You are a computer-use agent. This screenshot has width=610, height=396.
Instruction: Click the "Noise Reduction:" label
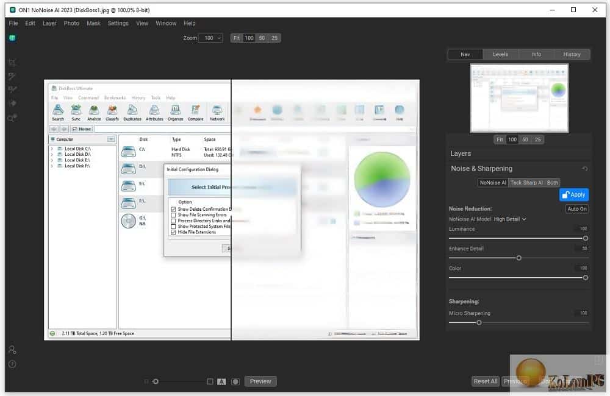(470, 209)
